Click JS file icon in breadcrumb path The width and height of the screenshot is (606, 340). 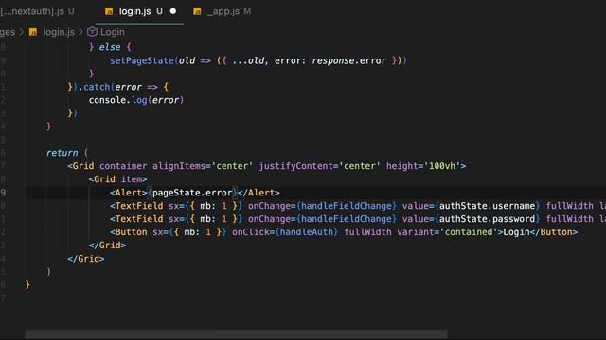[33, 32]
